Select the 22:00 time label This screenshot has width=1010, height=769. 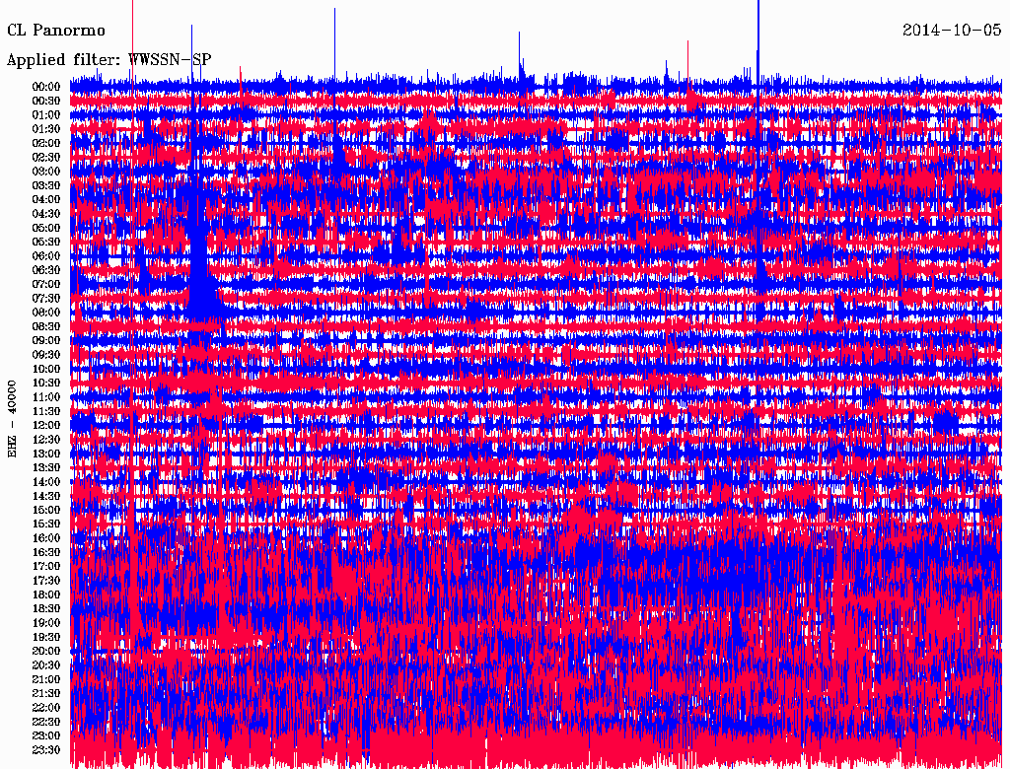click(x=46, y=707)
